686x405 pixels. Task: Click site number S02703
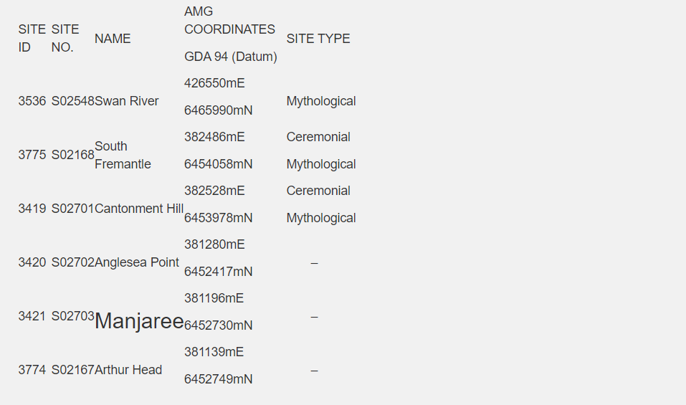pyautogui.click(x=72, y=316)
